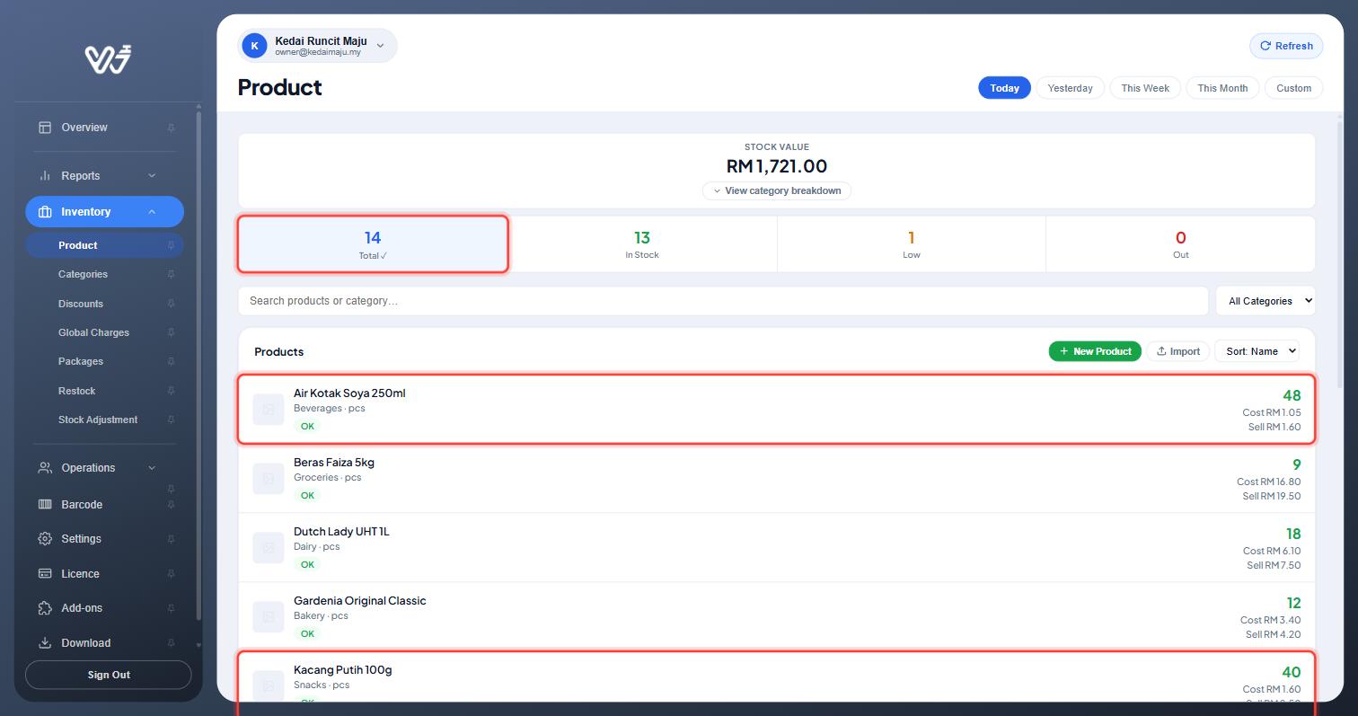The width and height of the screenshot is (1358, 716).
Task: Toggle the pin next to Product
Action: click(x=171, y=245)
